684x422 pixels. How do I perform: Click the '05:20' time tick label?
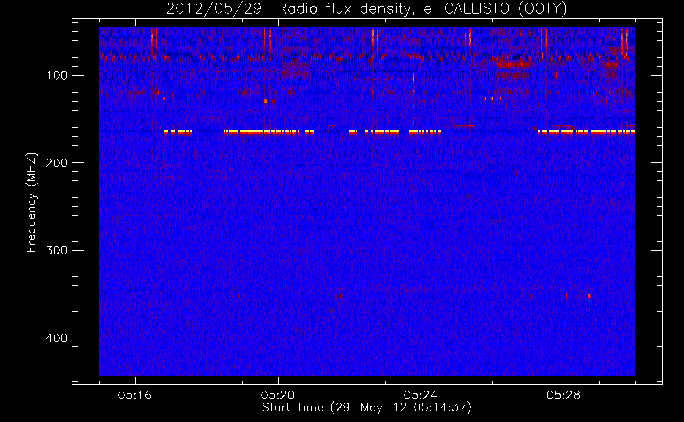point(278,395)
